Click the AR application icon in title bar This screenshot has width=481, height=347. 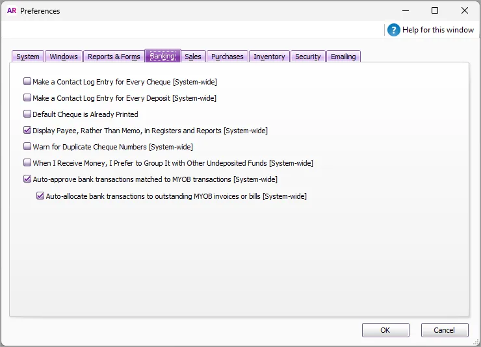(x=12, y=11)
